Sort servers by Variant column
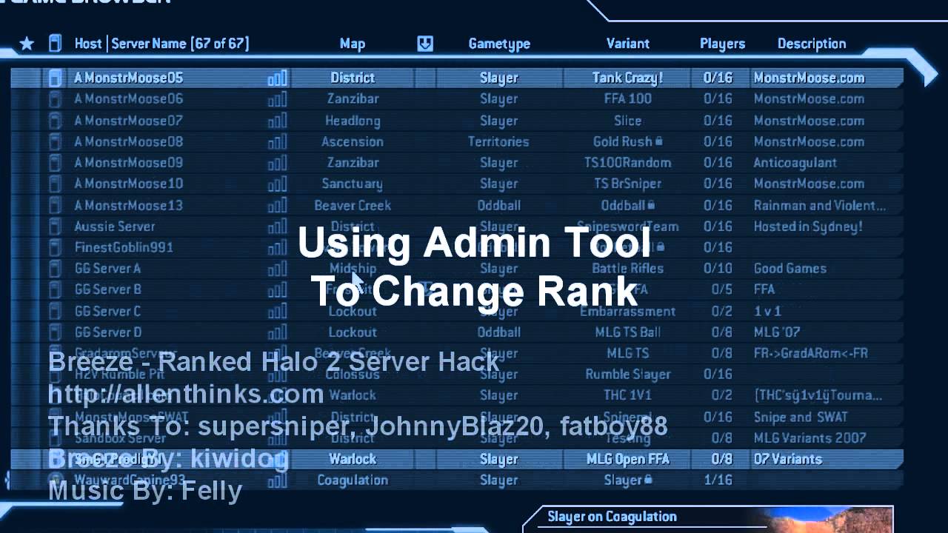Screen dimensions: 948x533 [628, 44]
